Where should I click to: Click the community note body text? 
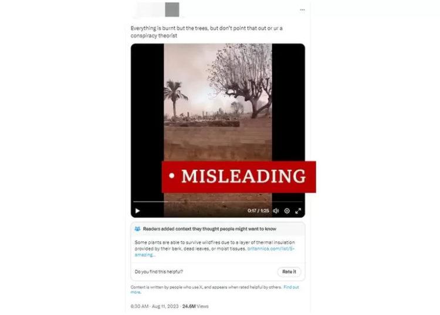215,249
